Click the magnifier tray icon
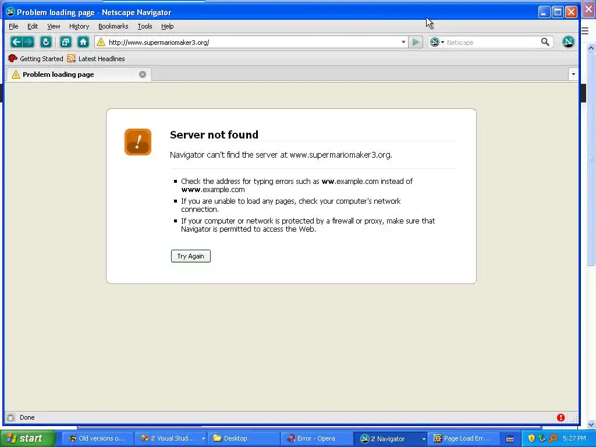This screenshot has height=447, width=596. point(553,438)
